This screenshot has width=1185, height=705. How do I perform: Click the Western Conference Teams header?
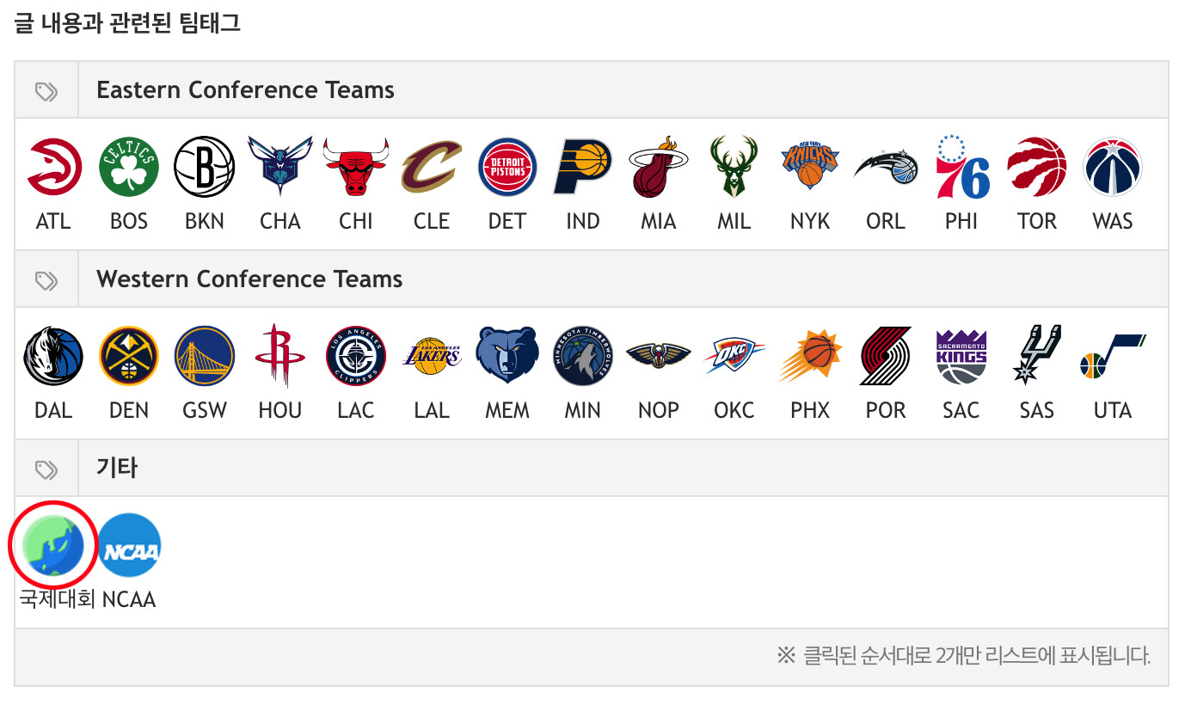(249, 279)
